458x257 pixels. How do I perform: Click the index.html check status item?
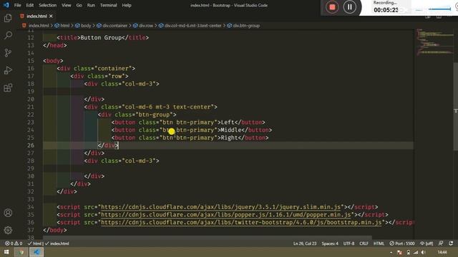(57, 243)
